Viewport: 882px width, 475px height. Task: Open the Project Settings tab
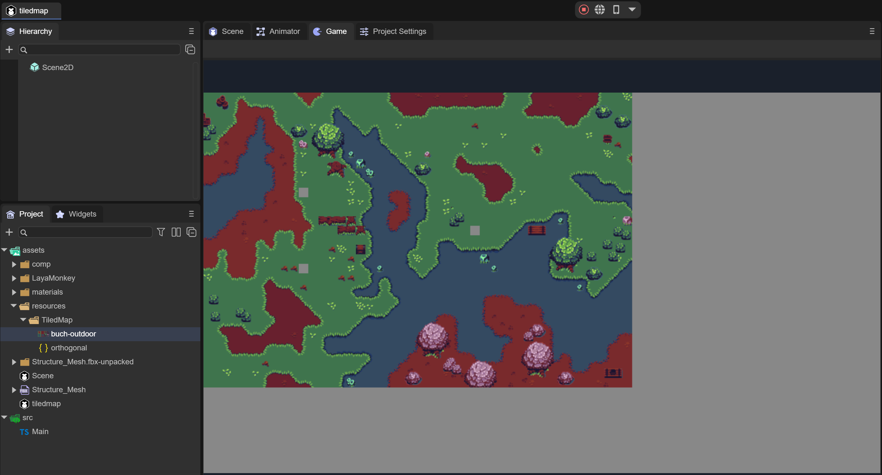393,31
